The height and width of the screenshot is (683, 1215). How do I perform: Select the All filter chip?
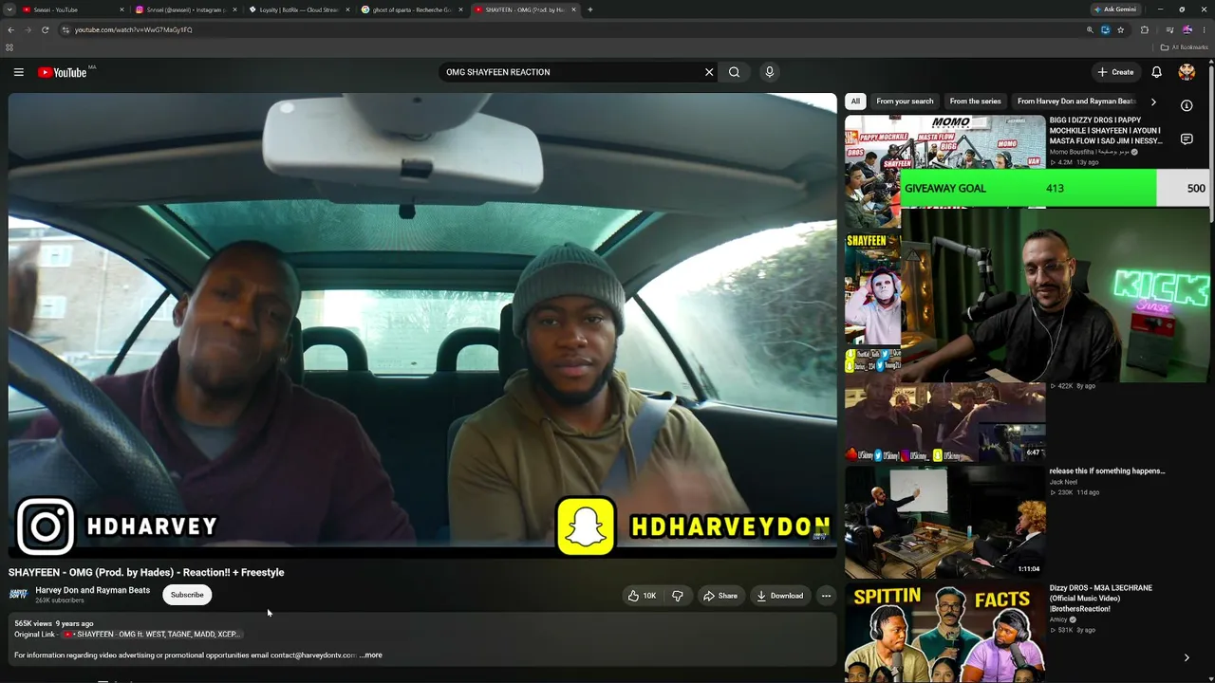(x=855, y=102)
